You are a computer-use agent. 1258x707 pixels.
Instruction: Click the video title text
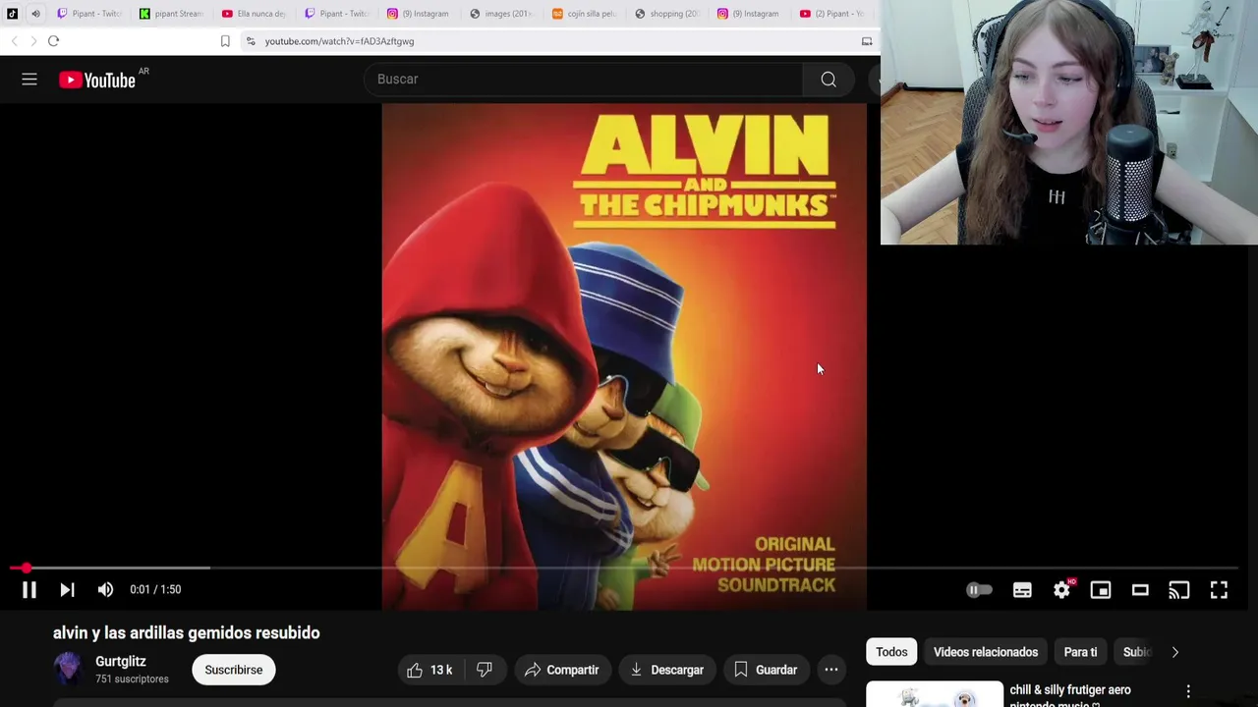(x=187, y=633)
